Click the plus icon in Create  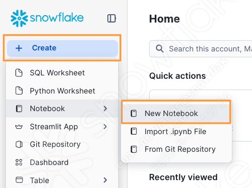(19, 48)
